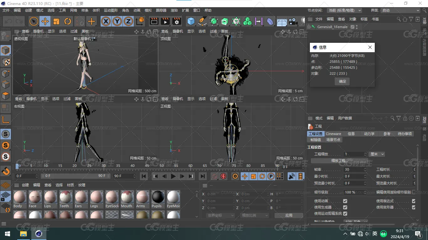
Task: Open the Render Settings clapperboard gear icon
Action: (177, 21)
